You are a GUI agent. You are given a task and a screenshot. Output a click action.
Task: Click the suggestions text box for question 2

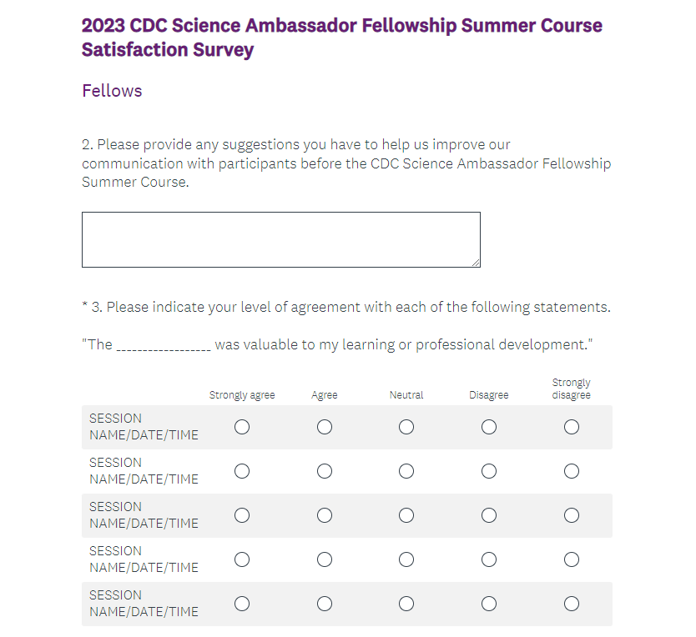(280, 239)
